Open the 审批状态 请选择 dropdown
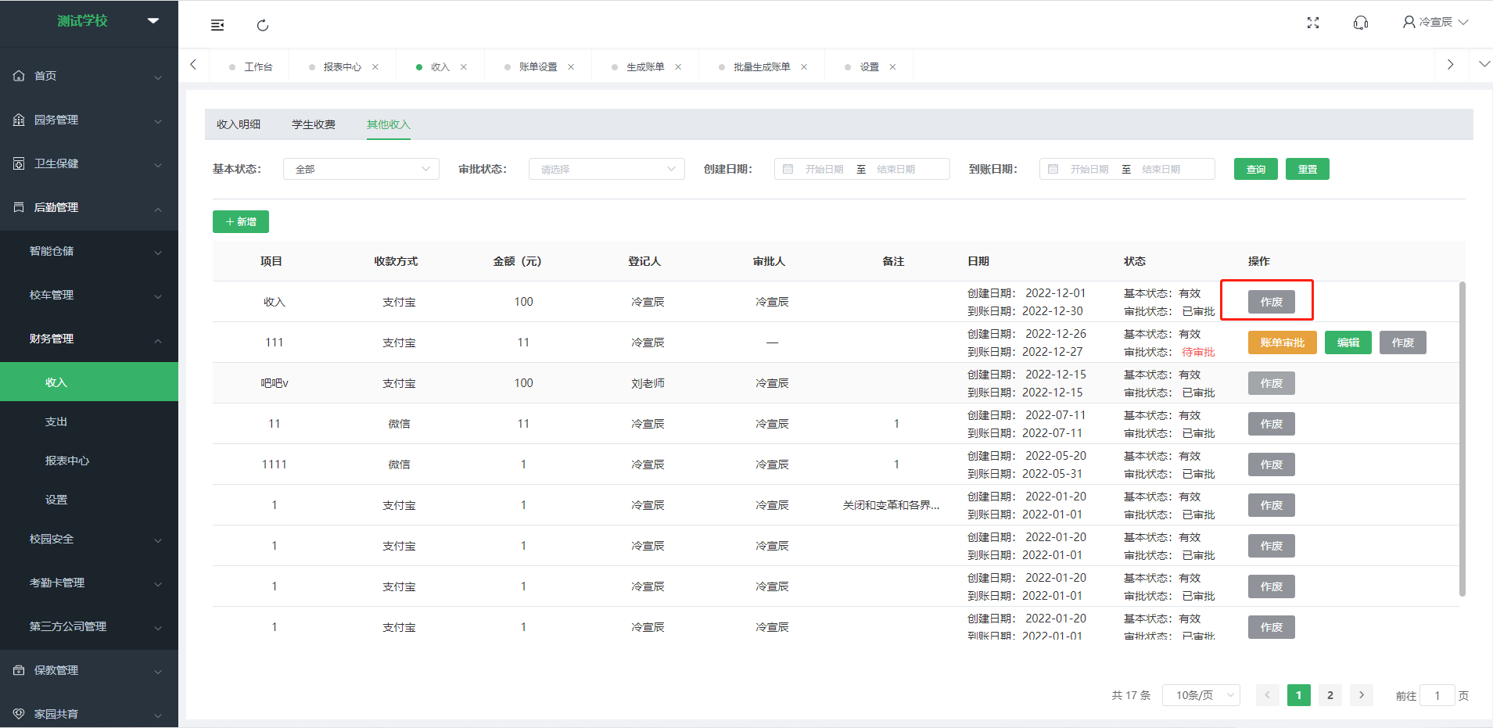The image size is (1493, 728). (x=607, y=169)
